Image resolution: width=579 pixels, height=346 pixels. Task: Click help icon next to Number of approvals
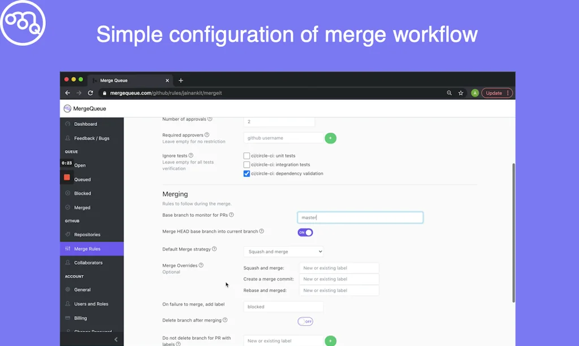pos(210,119)
